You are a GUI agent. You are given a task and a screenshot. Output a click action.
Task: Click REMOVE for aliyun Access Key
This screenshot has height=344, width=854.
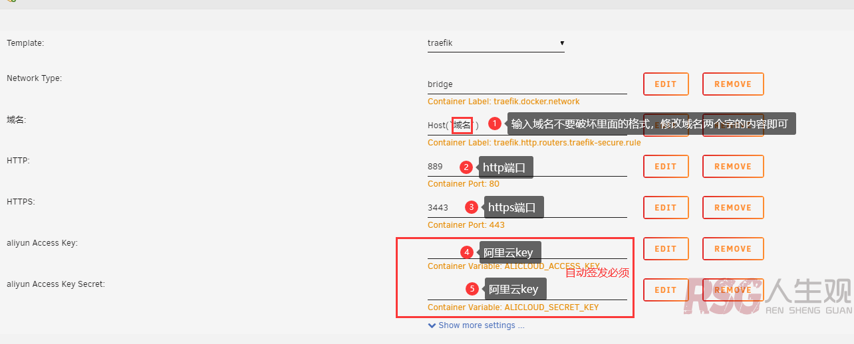pos(733,249)
